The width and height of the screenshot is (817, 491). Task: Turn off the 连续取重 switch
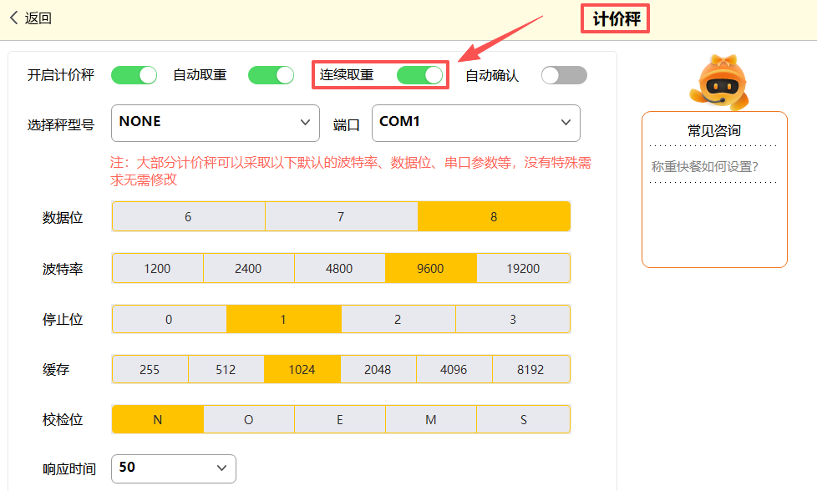click(x=419, y=75)
